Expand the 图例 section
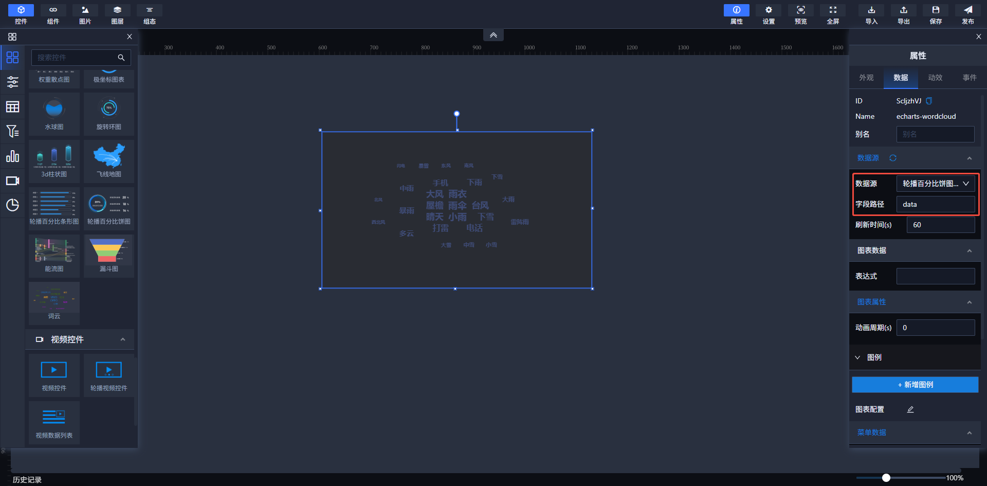The width and height of the screenshot is (987, 486). [857, 357]
